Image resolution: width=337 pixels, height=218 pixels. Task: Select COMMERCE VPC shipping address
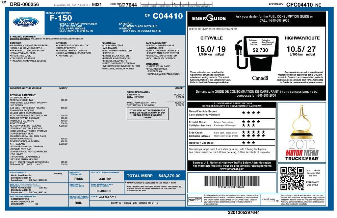[x=20, y=199]
